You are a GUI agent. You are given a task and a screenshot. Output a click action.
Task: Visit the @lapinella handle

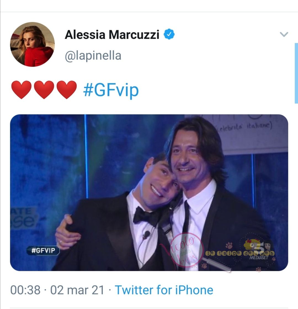(x=93, y=56)
